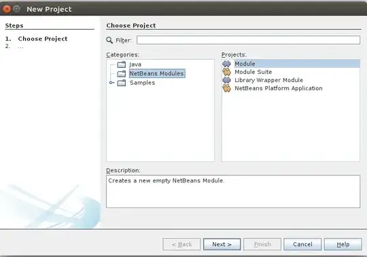Select the Module puzzle-piece icon
This screenshot has width=367, height=257.
point(226,64)
